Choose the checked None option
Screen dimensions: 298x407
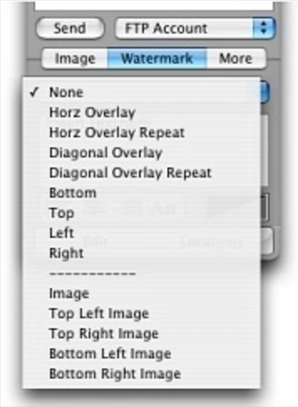click(66, 92)
